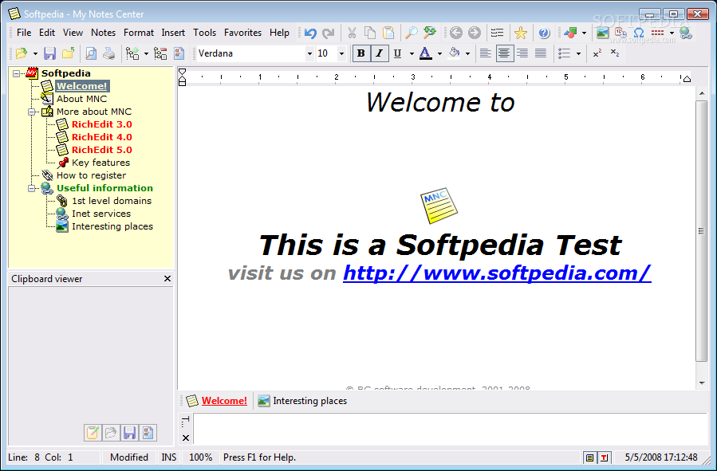Click the Undo arrow icon

pyautogui.click(x=310, y=33)
